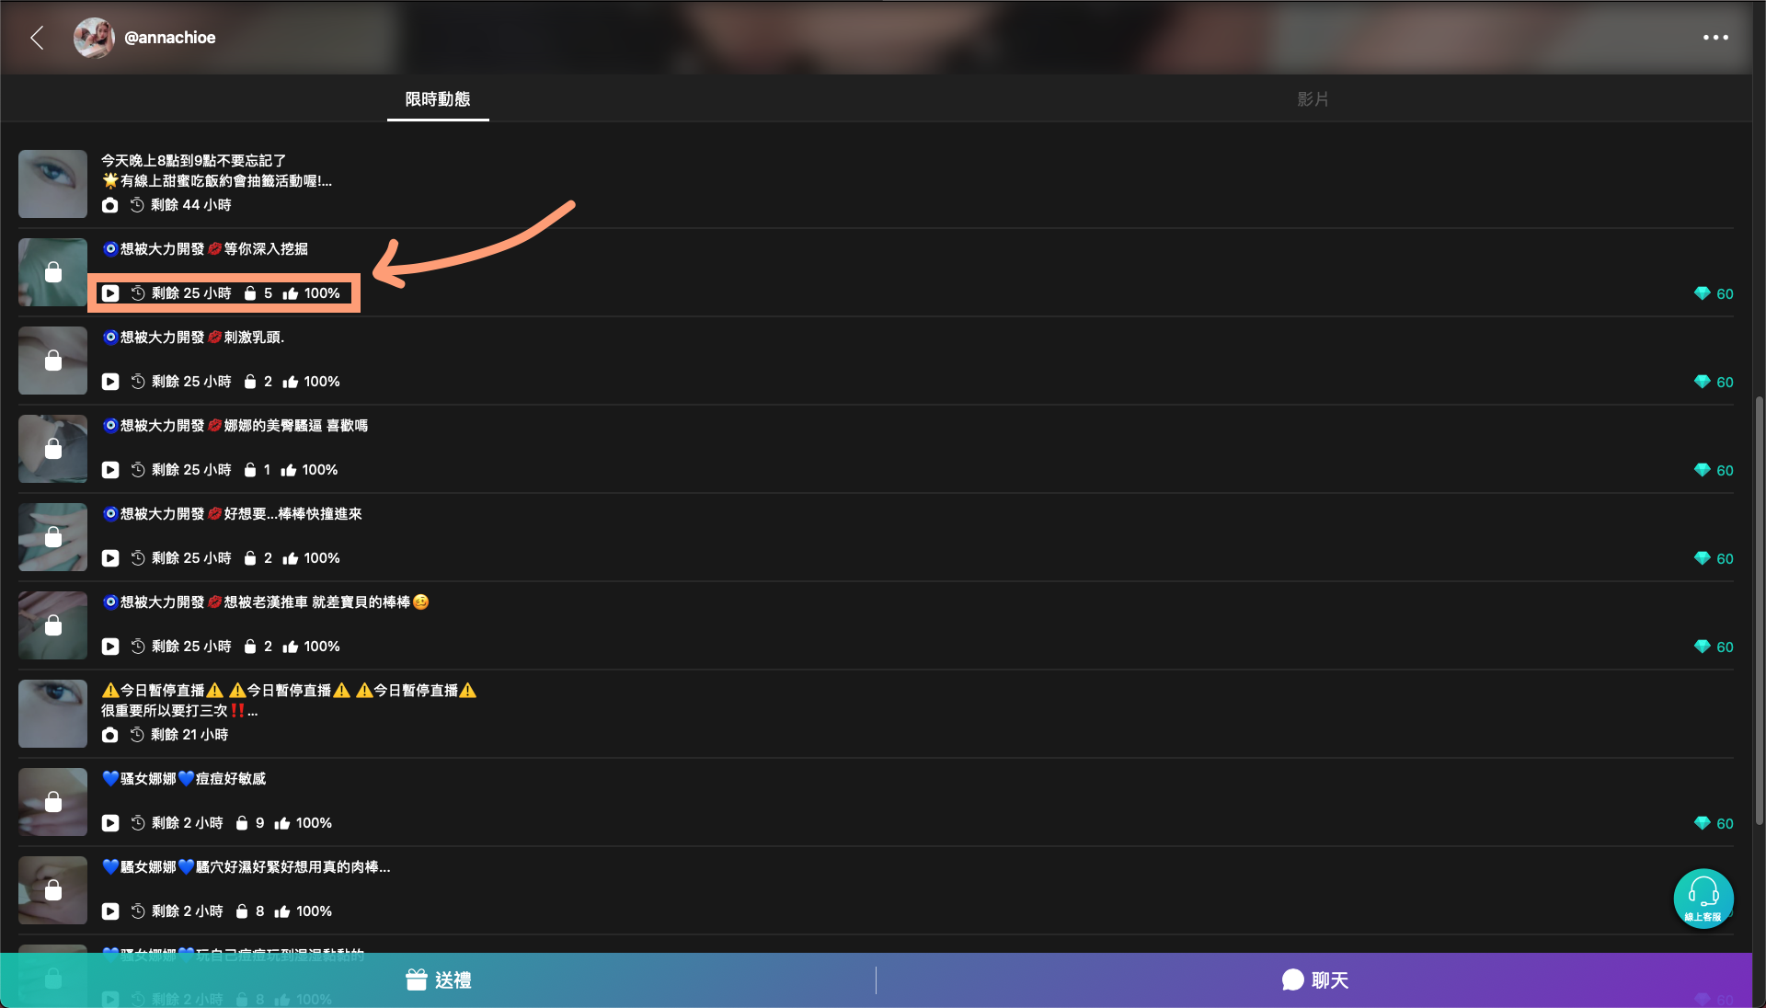Open story titled 今天晚上8點到9點不要忘記了

194,161
